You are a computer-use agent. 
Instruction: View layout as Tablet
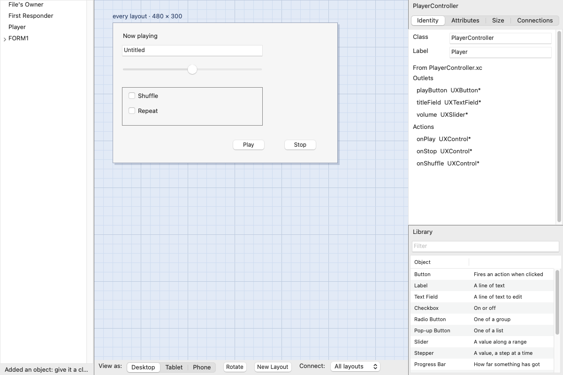[x=174, y=367]
